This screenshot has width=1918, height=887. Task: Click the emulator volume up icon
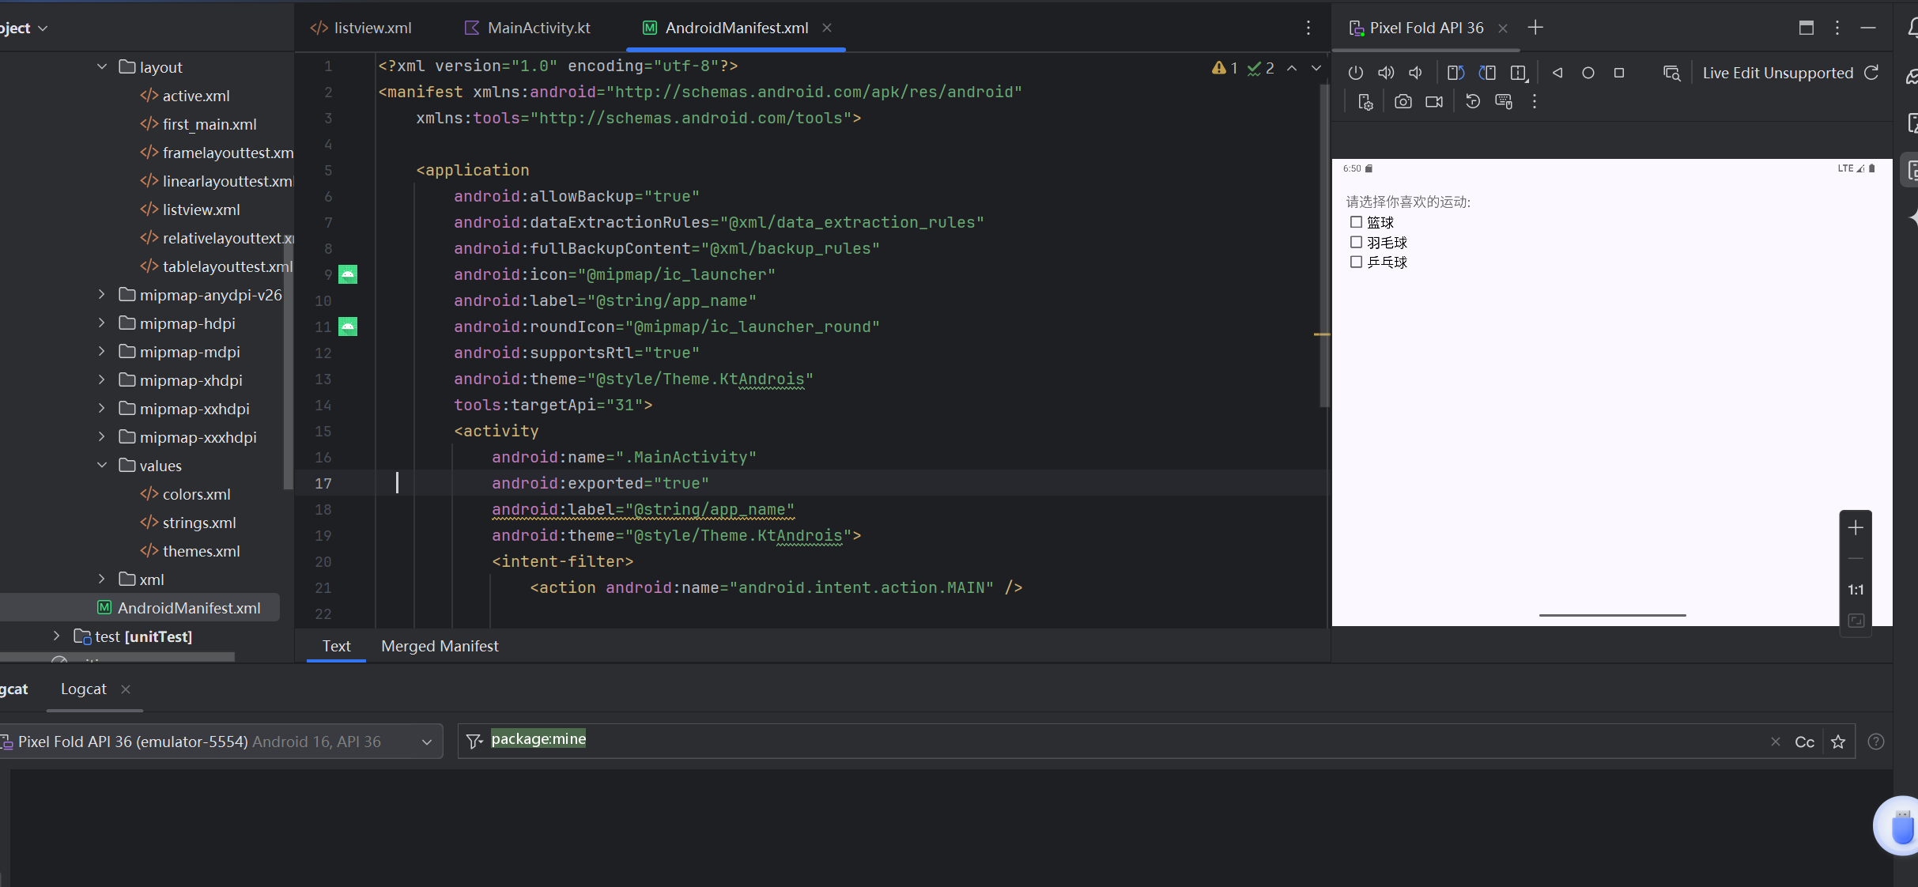[x=1386, y=73]
